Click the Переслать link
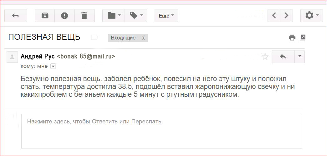The height and width of the screenshot is (156, 327). (146, 121)
